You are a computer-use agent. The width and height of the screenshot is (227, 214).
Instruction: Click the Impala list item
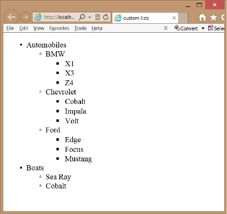76,112
